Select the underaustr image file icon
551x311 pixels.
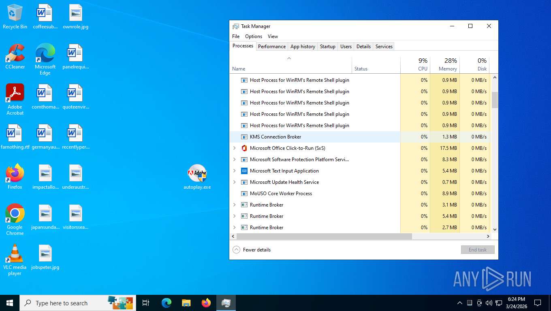coord(75,177)
